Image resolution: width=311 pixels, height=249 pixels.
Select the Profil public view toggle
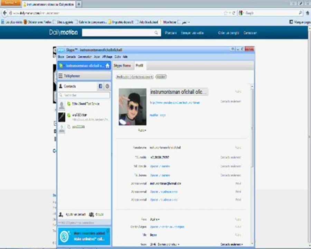123,77
